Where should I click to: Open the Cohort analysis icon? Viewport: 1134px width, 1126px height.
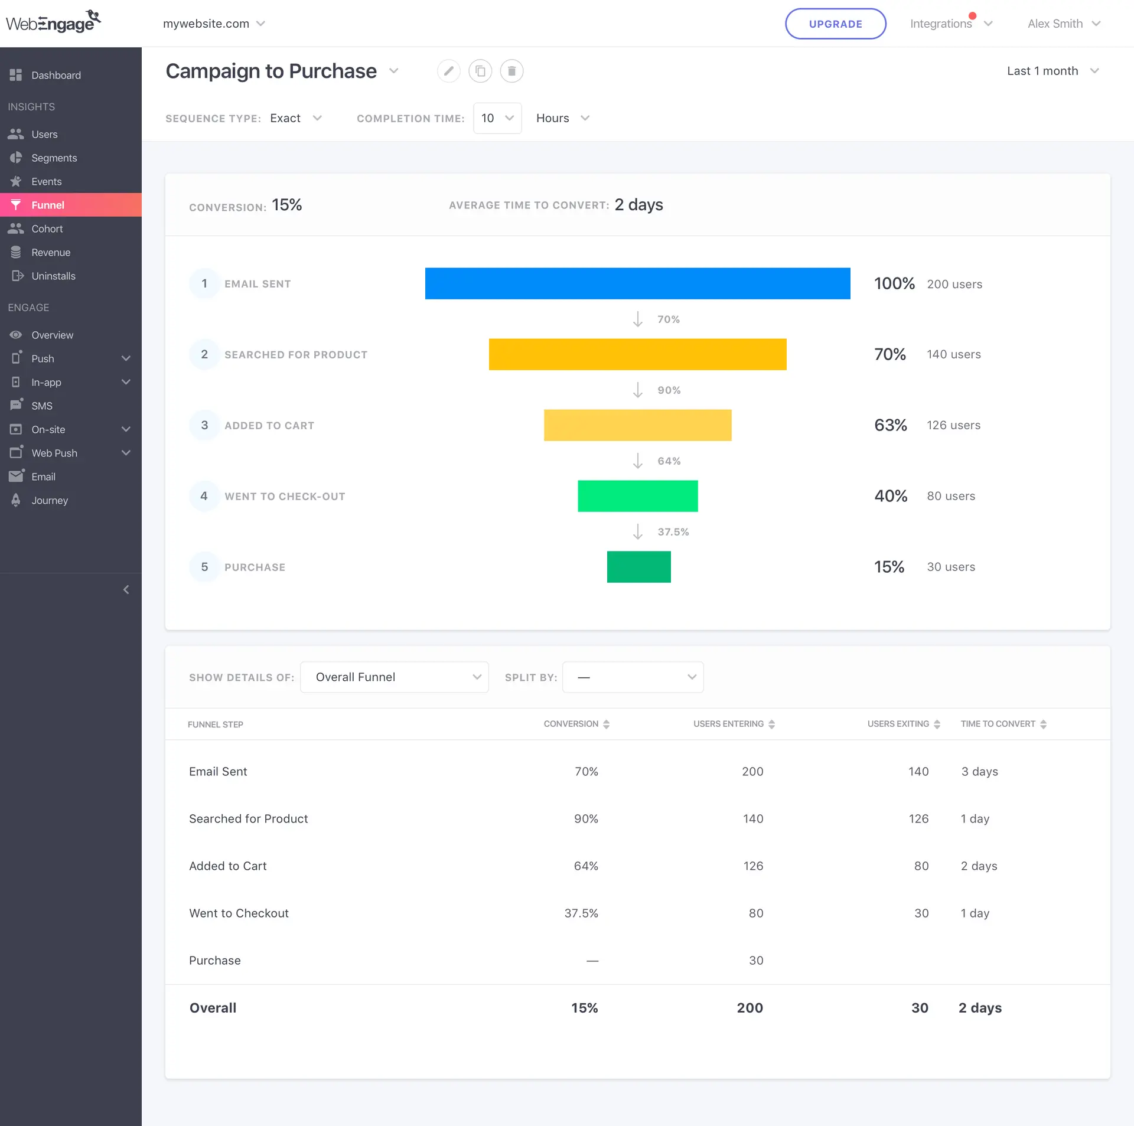[x=16, y=229]
